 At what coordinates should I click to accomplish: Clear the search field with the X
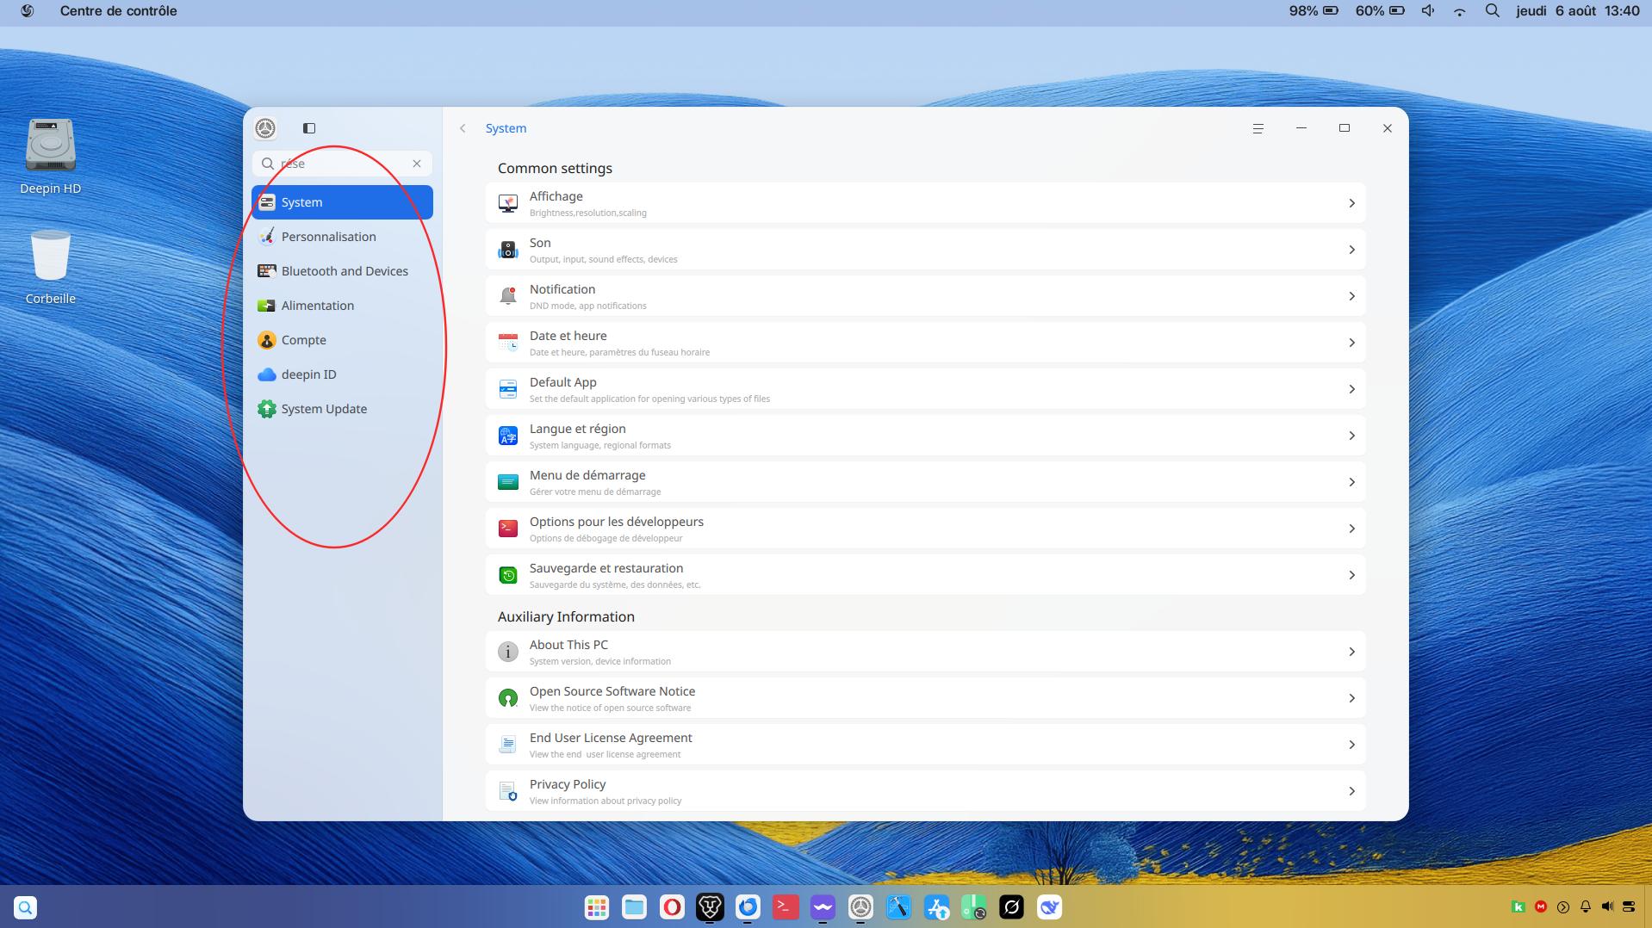click(x=417, y=164)
